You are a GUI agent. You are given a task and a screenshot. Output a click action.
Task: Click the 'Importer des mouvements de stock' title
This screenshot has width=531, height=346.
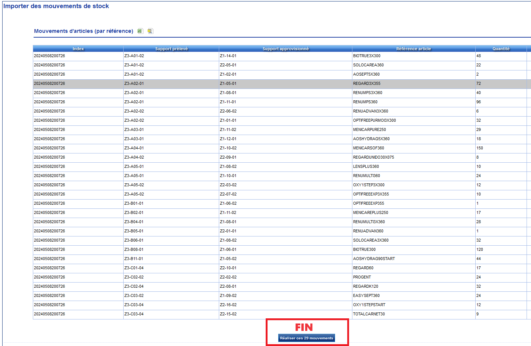point(56,6)
